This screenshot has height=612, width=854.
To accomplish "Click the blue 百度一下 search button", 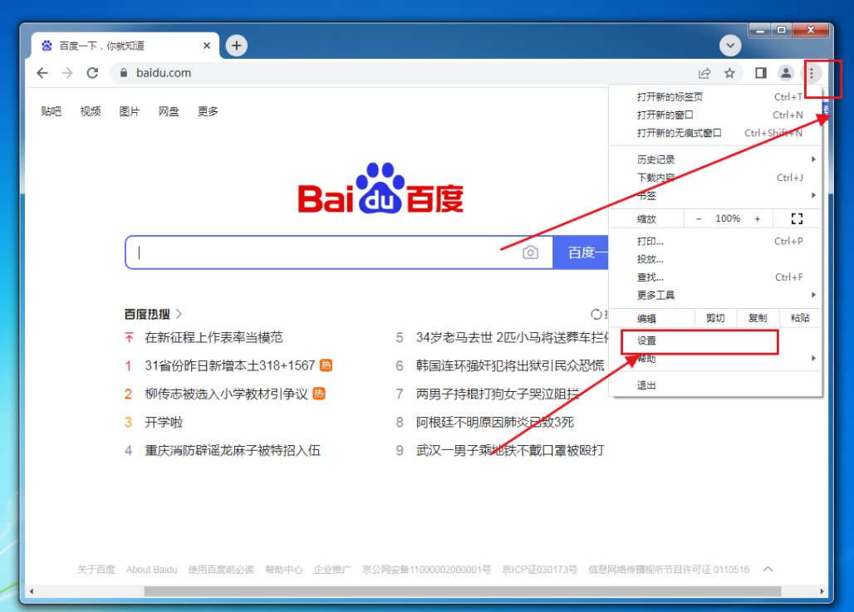I will 581,252.
